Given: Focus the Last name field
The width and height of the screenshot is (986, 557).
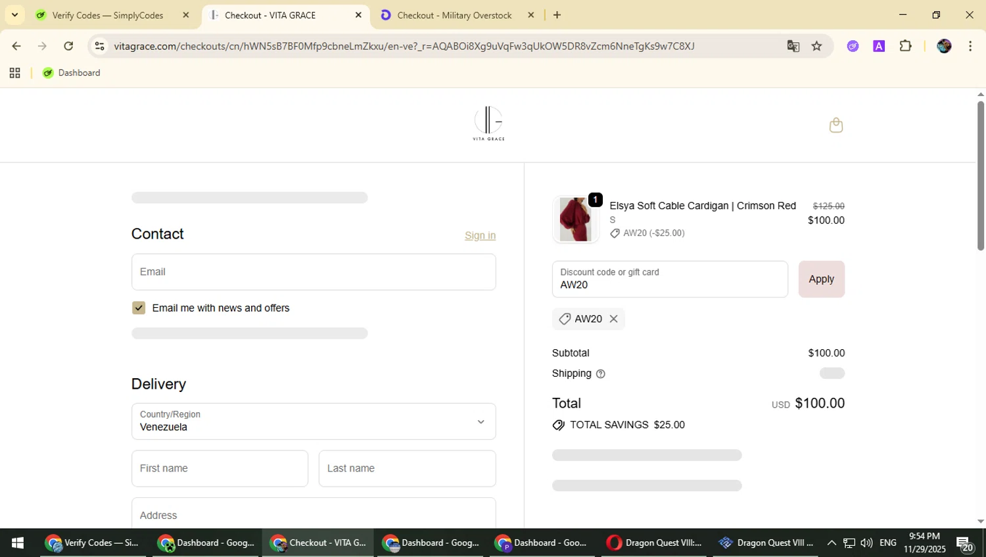Looking at the screenshot, I should tap(407, 468).
